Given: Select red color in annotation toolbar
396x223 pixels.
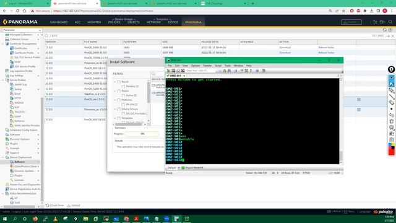Looking at the screenshot, I should (x=392, y=152).
